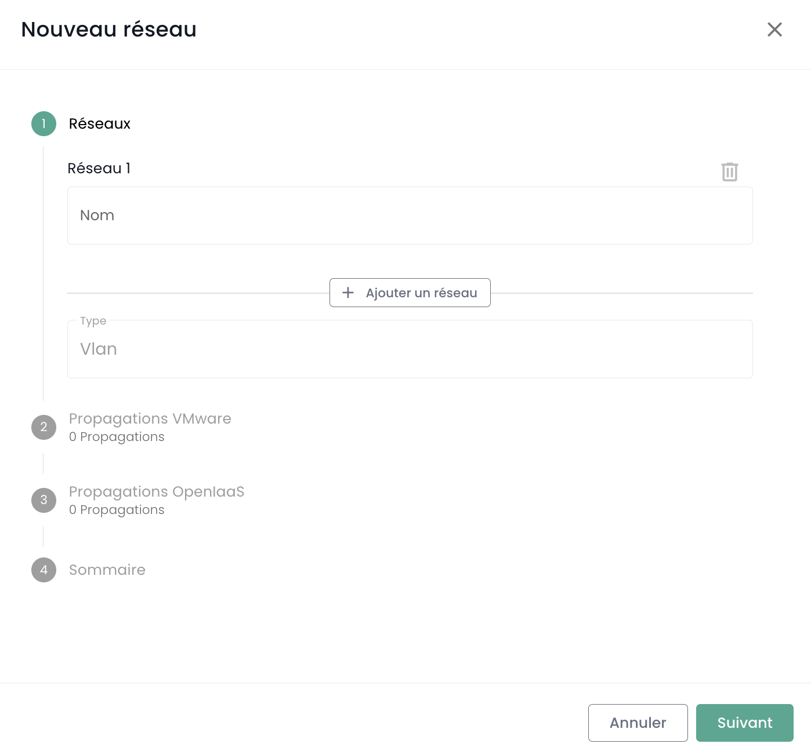Viewport: 811px width, 751px height.
Task: Proceed with the Suivant button
Action: click(x=744, y=723)
